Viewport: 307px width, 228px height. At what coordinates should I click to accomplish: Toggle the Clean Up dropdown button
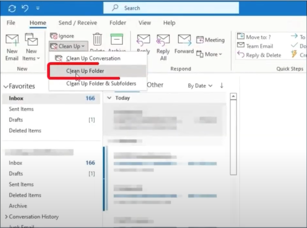68,46
